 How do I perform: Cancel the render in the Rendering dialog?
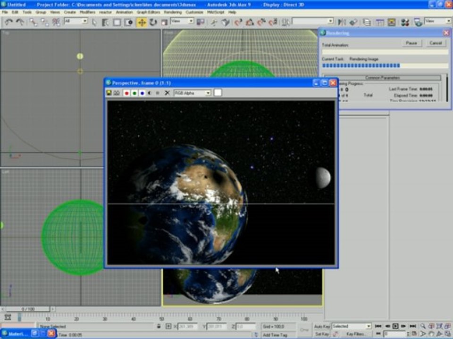[x=436, y=43]
